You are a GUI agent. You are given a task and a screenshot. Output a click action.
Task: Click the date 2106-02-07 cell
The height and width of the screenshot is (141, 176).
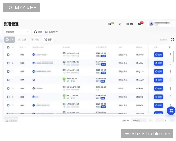pyautogui.click(x=101, y=87)
